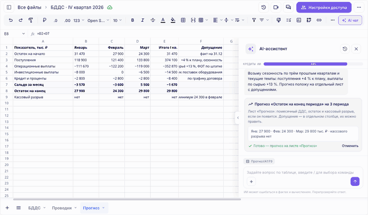Select cell 'Кассовый разрыв'
This screenshot has width=368, height=215.
tap(43, 97)
